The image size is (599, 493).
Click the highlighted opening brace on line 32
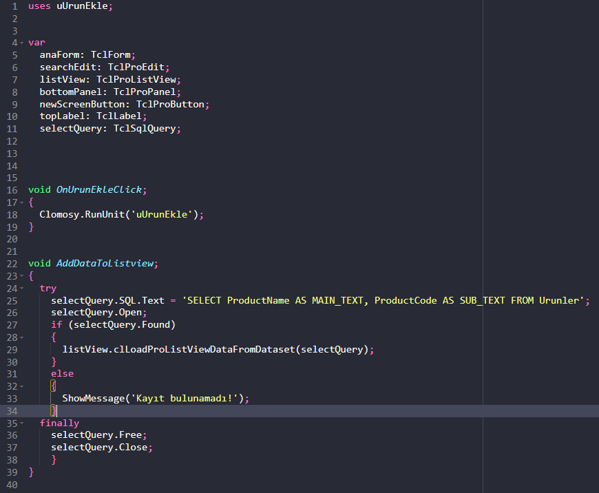click(x=54, y=386)
